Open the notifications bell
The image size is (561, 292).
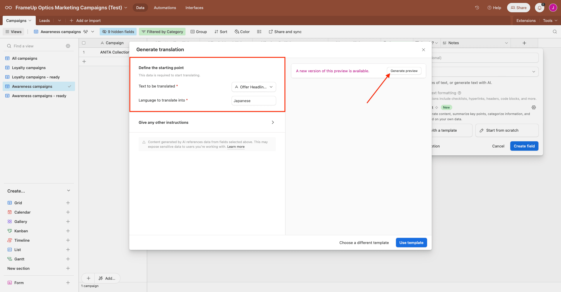click(x=539, y=8)
